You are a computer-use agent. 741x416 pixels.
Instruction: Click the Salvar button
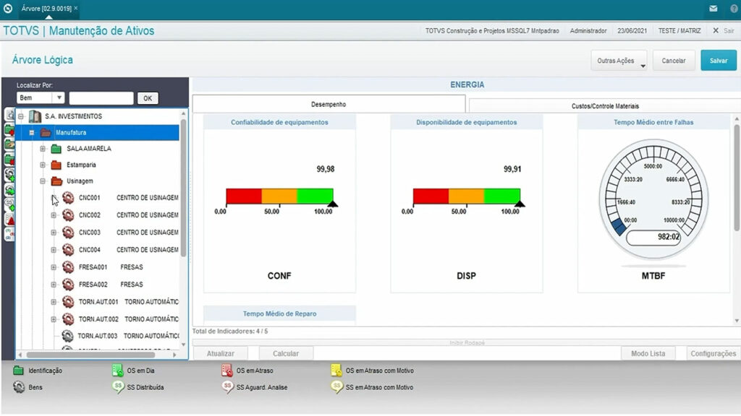[x=719, y=61]
